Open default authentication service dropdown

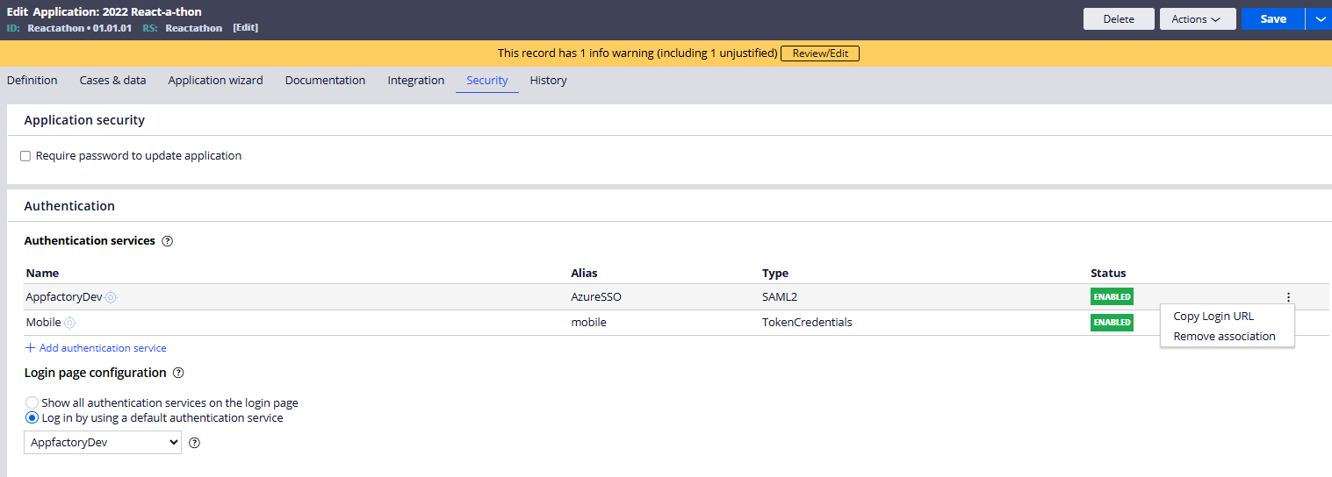[103, 443]
